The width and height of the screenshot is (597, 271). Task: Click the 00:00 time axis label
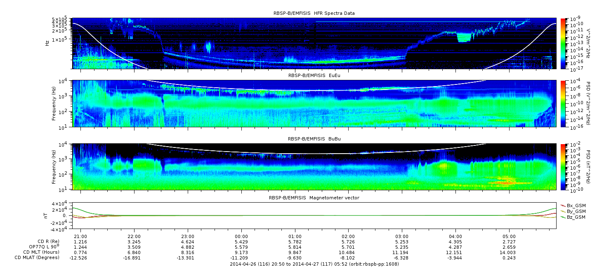241,236
